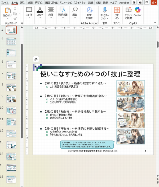Viewport: 159px width, 187px height.
Task: Open the File (ファイル) menu
Action: (5, 2)
